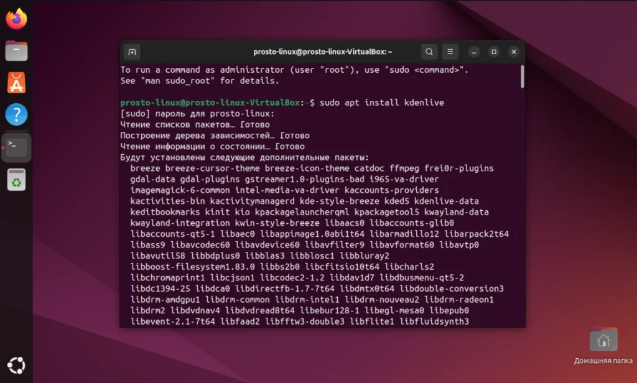Image resolution: width=637 pixels, height=383 pixels.
Task: Click 'See "man sudo_root" for details.' line
Action: [x=200, y=81]
